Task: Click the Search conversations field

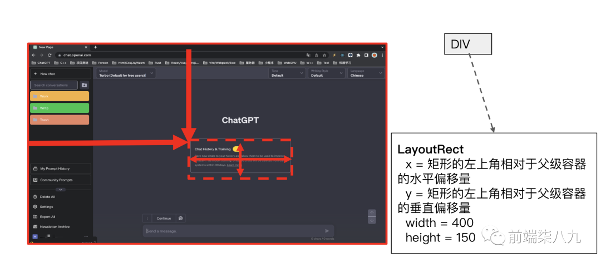Action: 54,85
